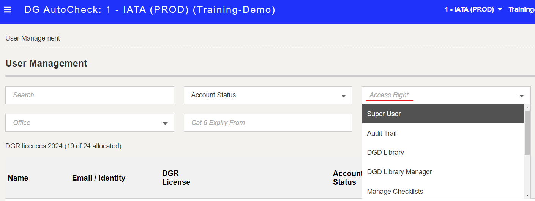
Task: Focus the Search input field
Action: pyautogui.click(x=90, y=95)
